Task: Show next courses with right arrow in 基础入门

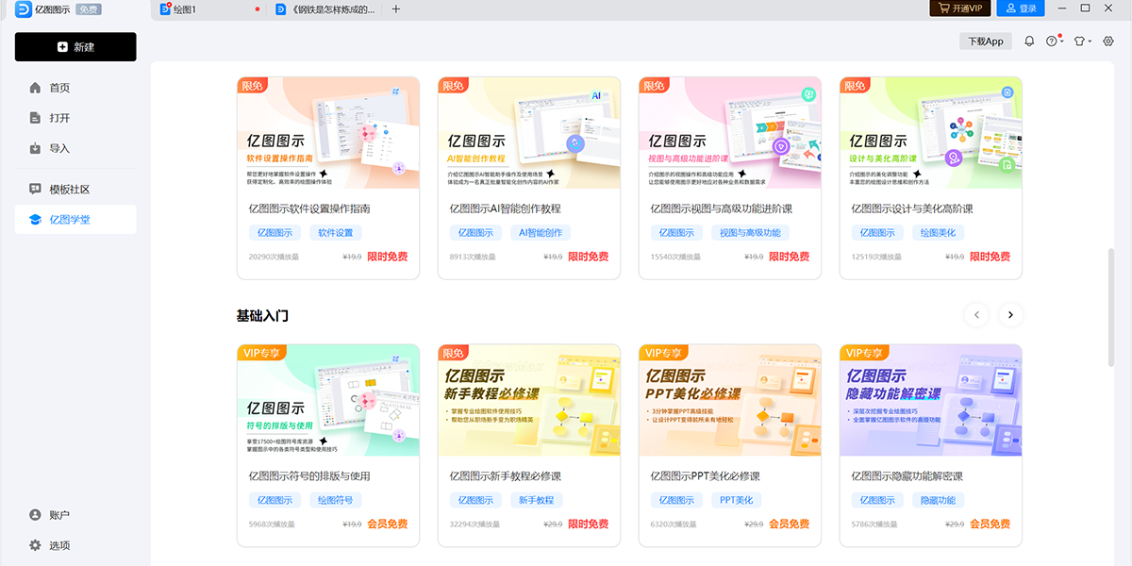Action: (1010, 315)
